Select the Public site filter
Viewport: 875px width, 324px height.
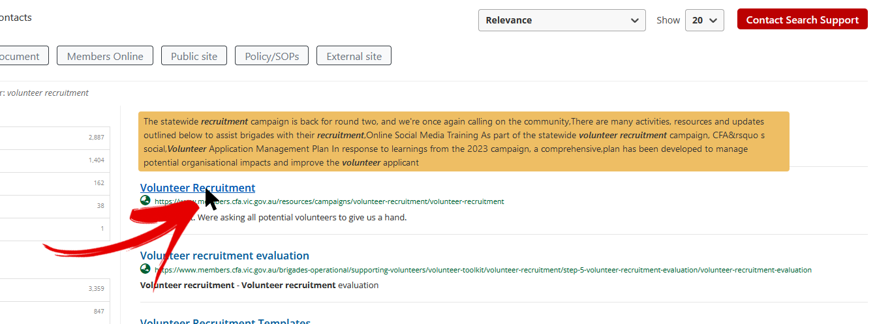194,56
